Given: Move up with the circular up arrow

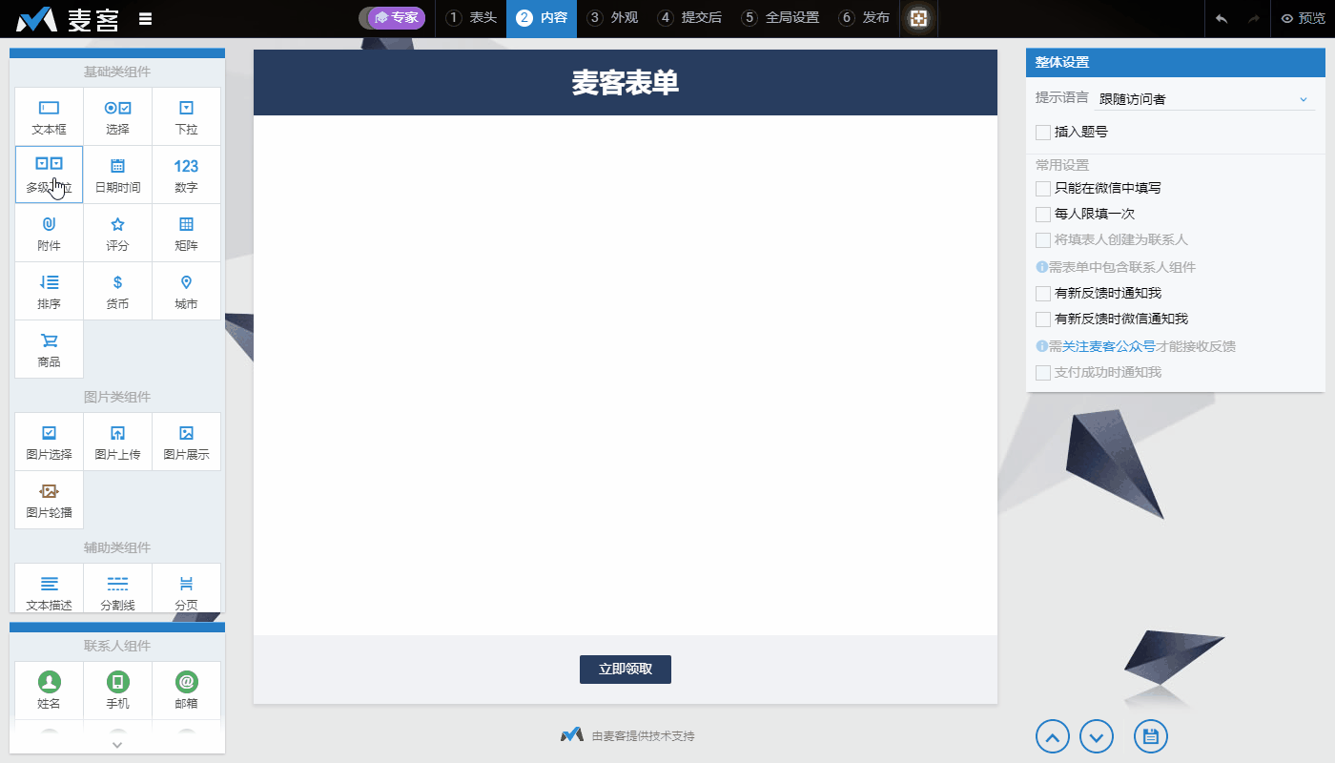Looking at the screenshot, I should [x=1053, y=736].
